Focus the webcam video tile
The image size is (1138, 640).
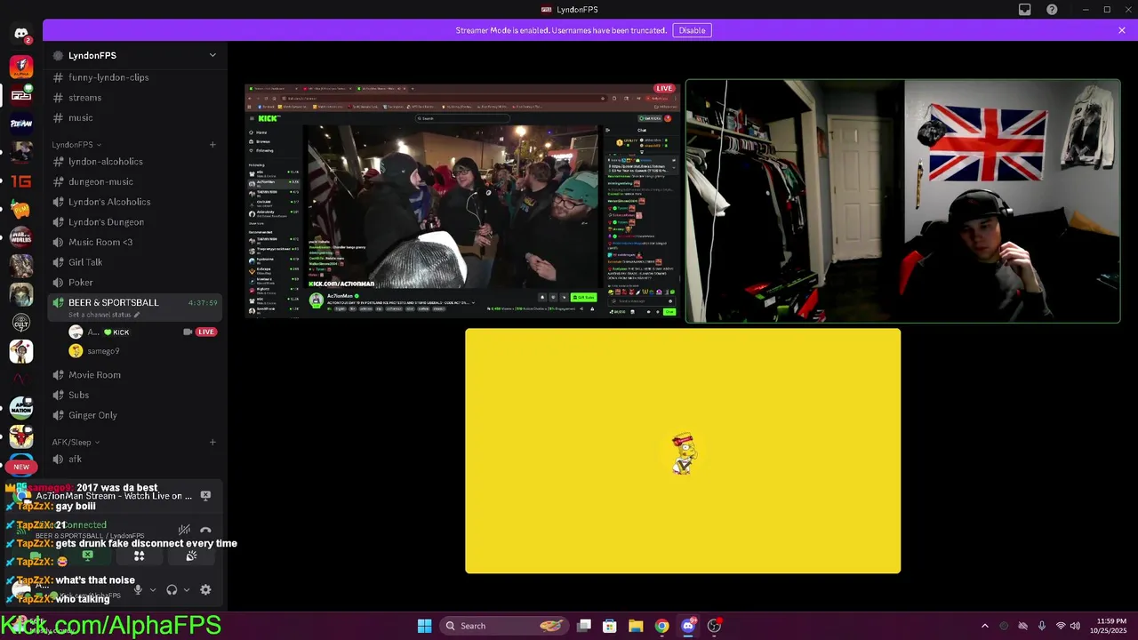coord(902,201)
